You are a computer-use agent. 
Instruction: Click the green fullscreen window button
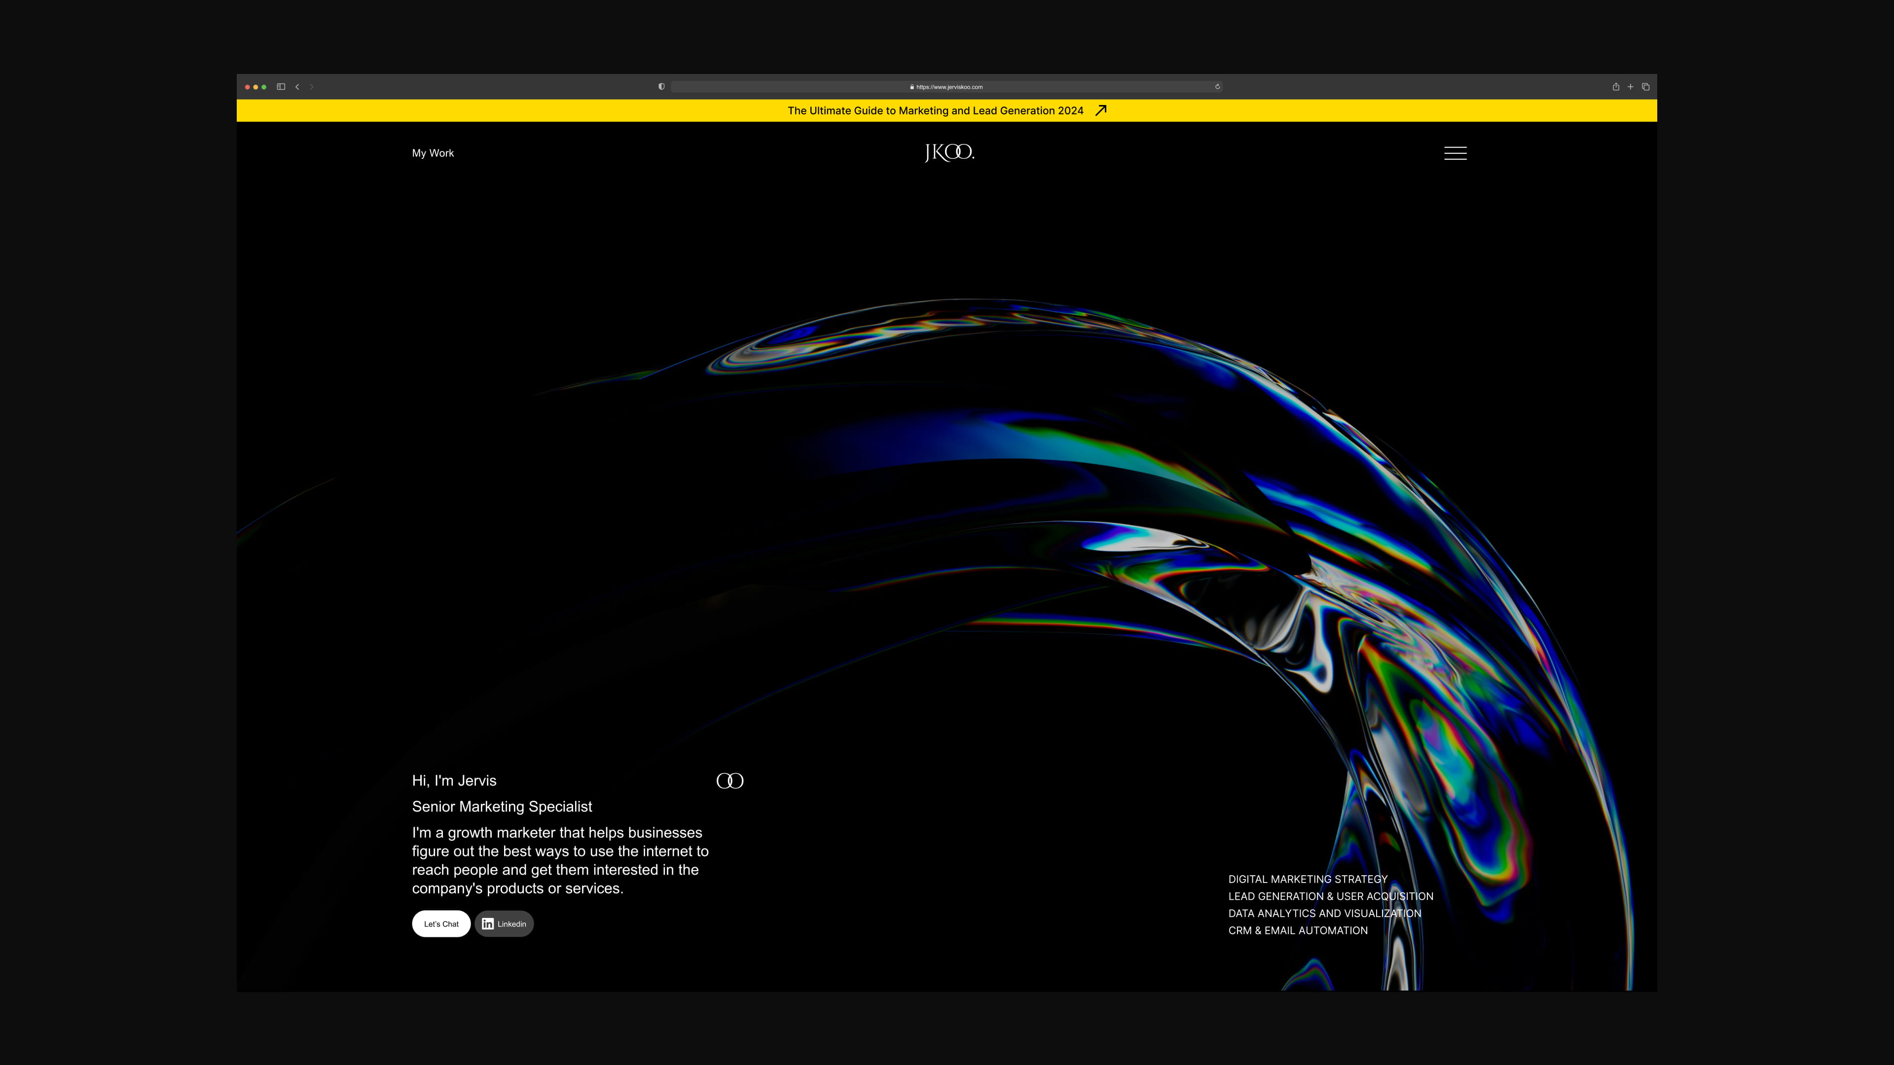point(264,87)
